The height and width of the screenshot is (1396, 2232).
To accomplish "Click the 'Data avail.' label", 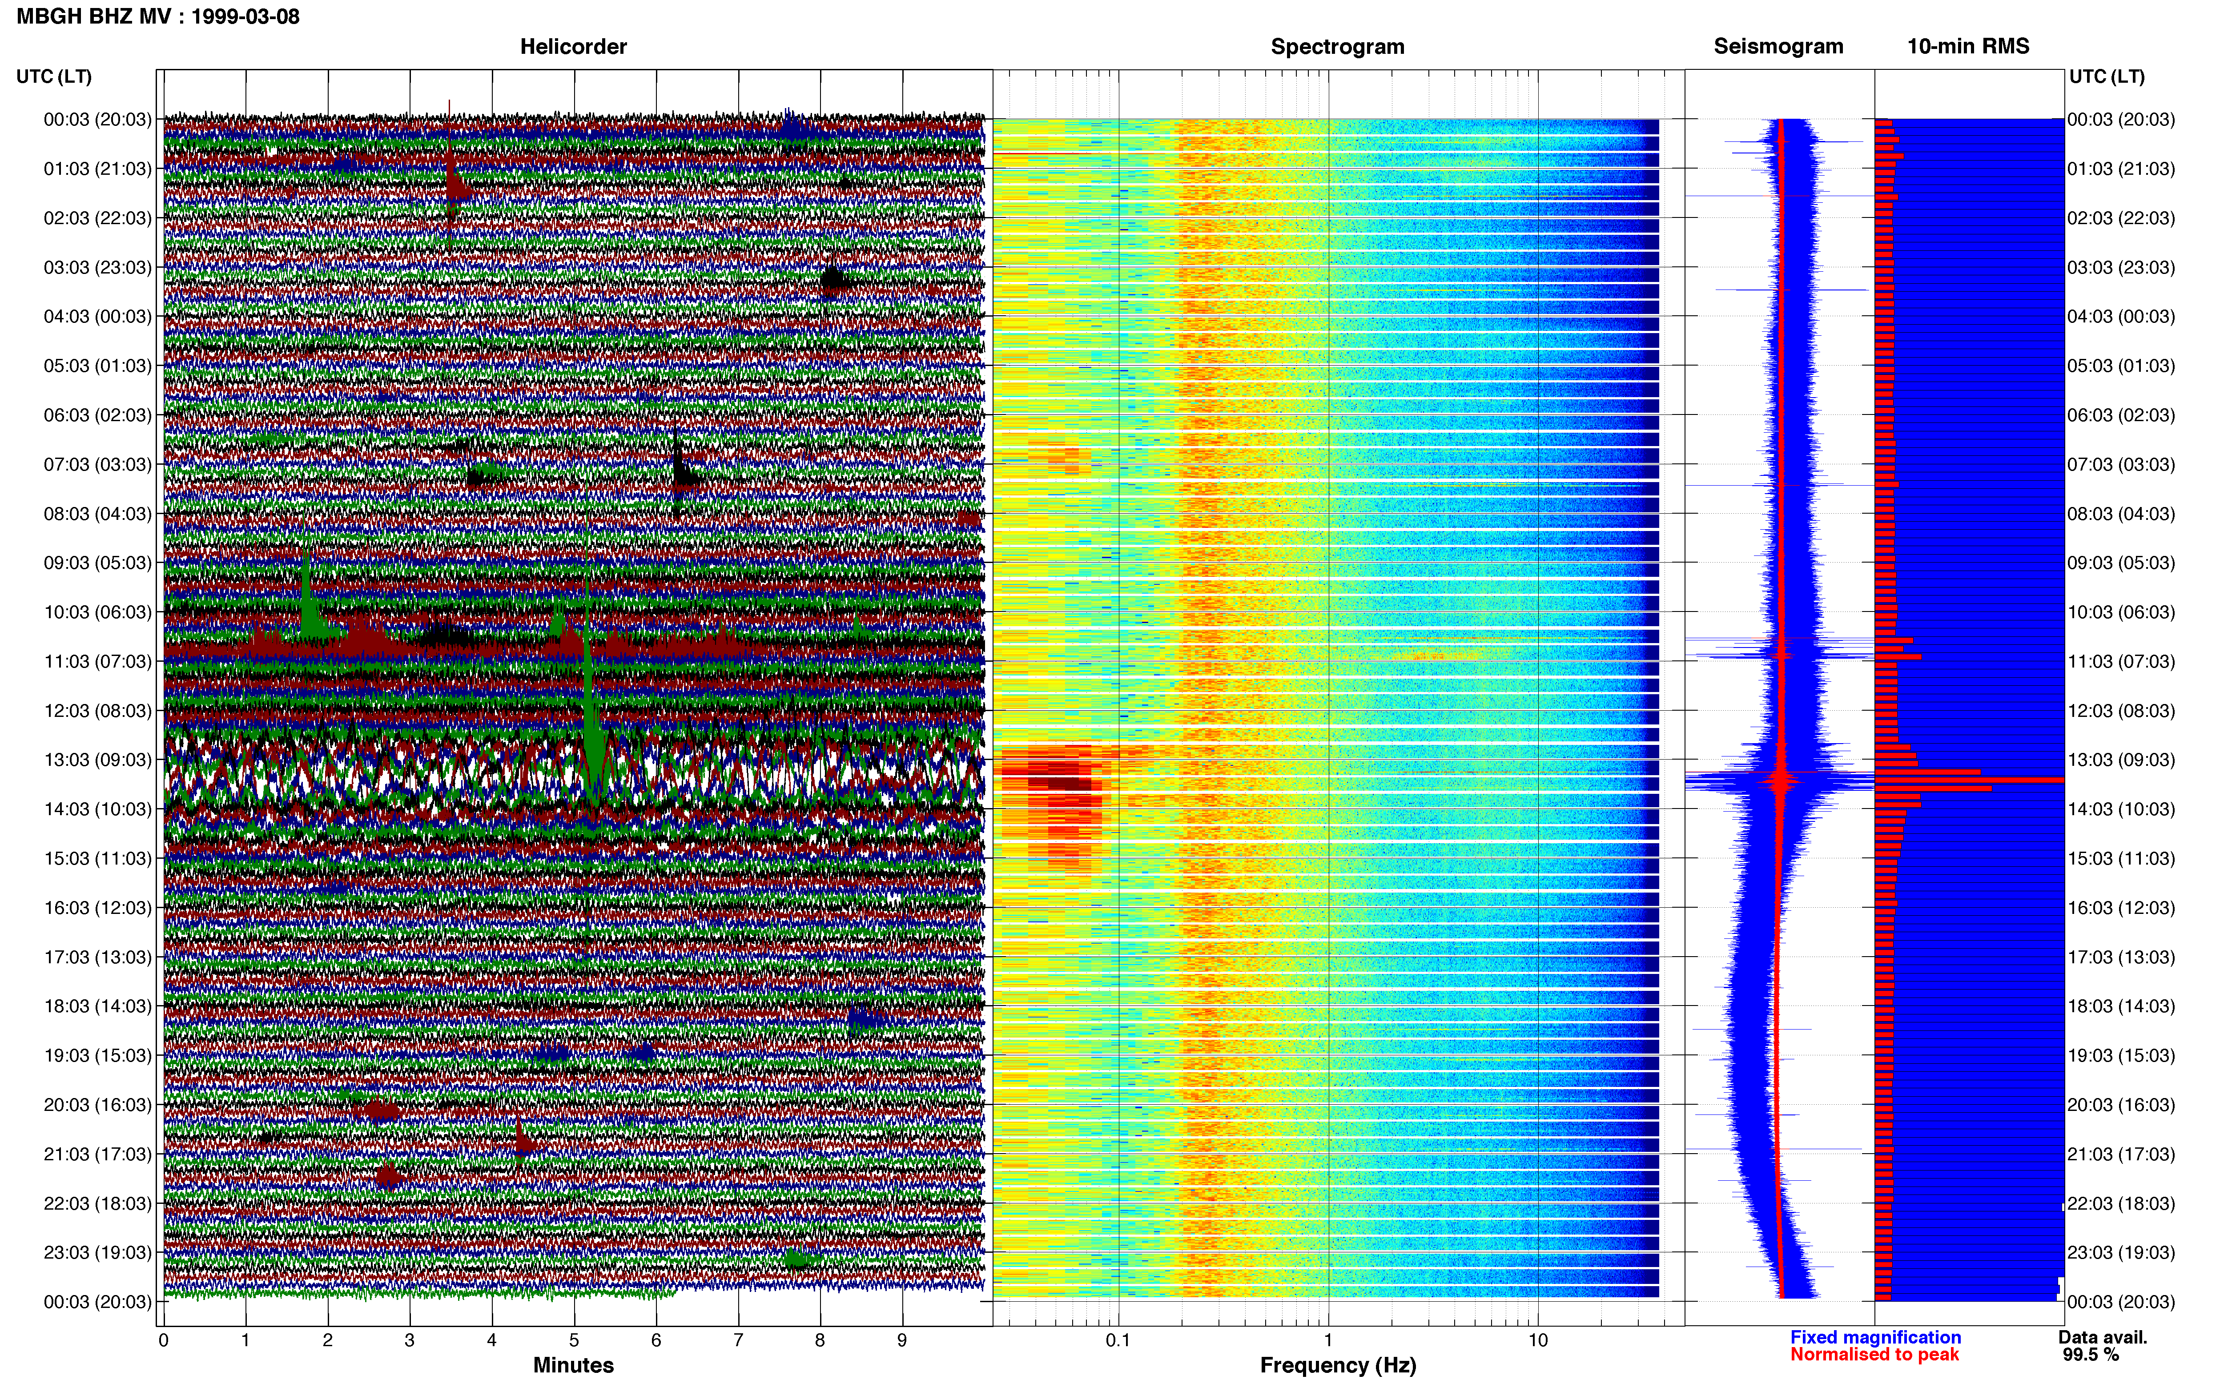I will point(2103,1337).
